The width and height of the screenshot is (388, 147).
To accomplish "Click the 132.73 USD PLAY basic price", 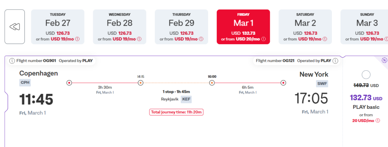I will [x=366, y=97].
